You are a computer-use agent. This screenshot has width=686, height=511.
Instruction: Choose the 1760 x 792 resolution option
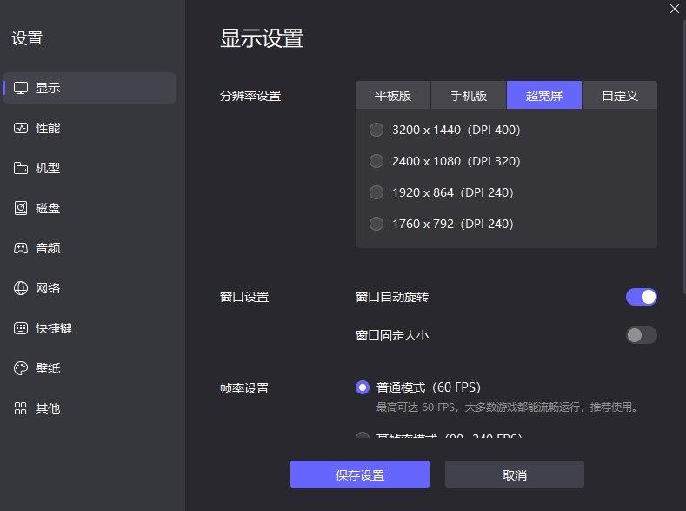376,225
